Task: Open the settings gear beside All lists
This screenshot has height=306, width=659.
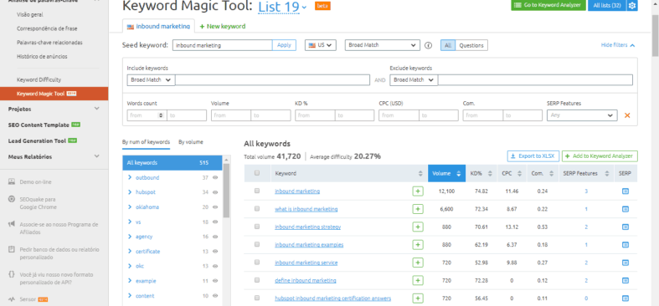Action: (632, 6)
